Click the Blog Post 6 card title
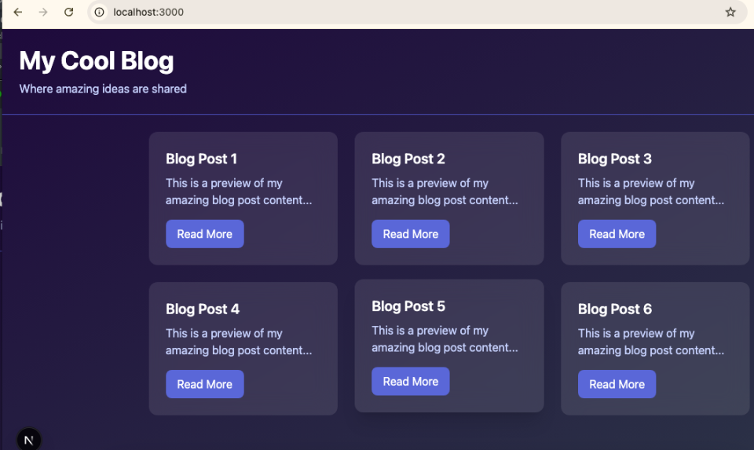Viewport: 754px width, 450px height. coord(614,309)
